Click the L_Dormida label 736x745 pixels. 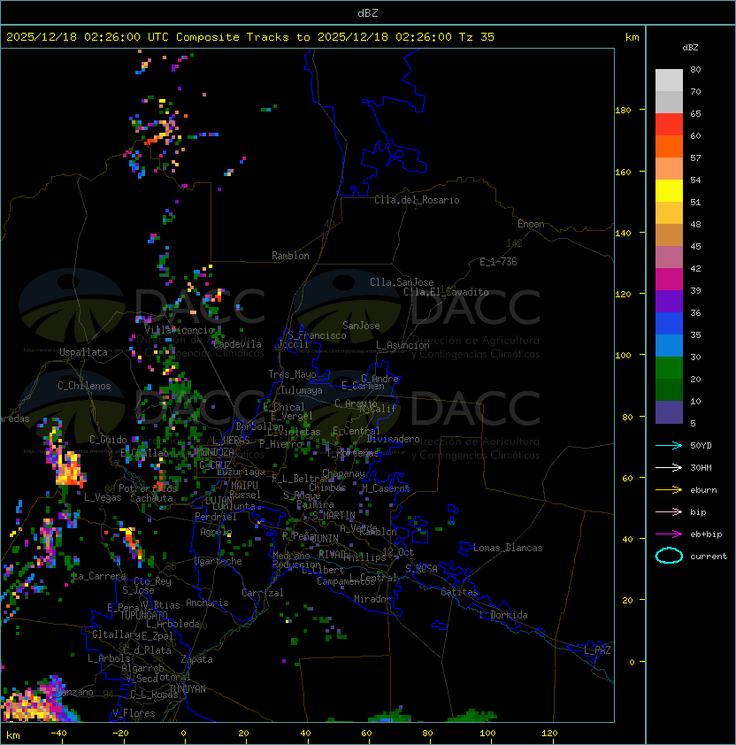click(503, 615)
